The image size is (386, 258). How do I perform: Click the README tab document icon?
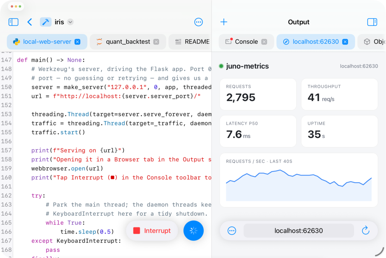(x=178, y=42)
